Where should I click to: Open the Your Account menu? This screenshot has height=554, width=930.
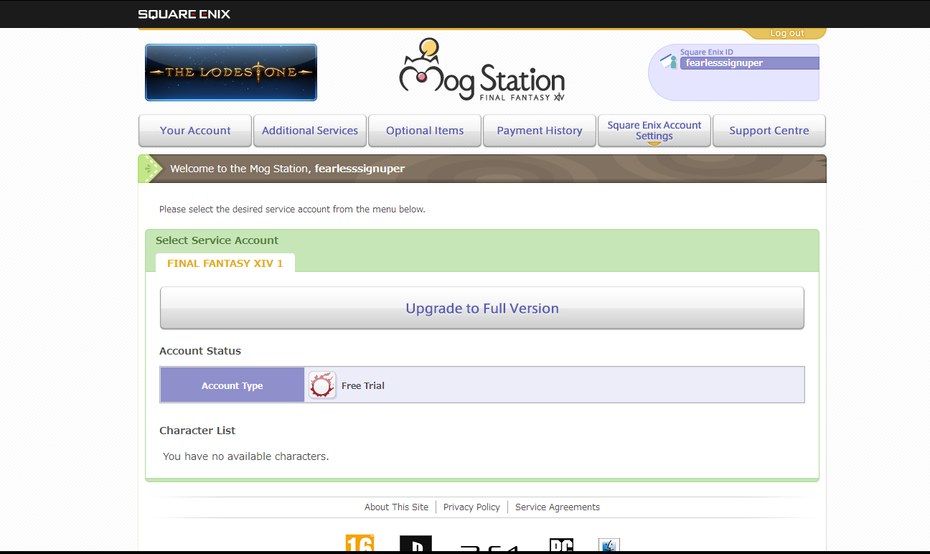[x=195, y=131]
